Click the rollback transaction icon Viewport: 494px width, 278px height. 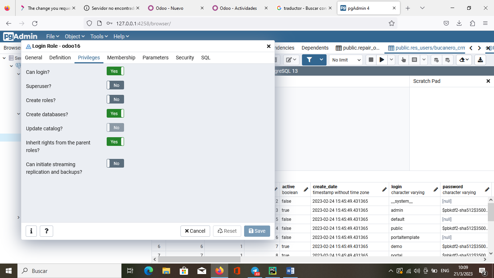(448, 60)
